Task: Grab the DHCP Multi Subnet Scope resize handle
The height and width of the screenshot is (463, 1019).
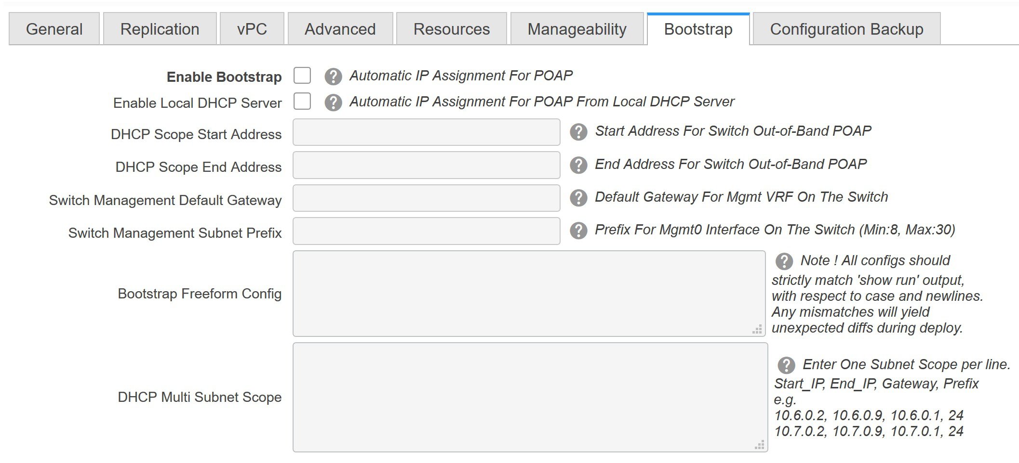Action: [759, 445]
